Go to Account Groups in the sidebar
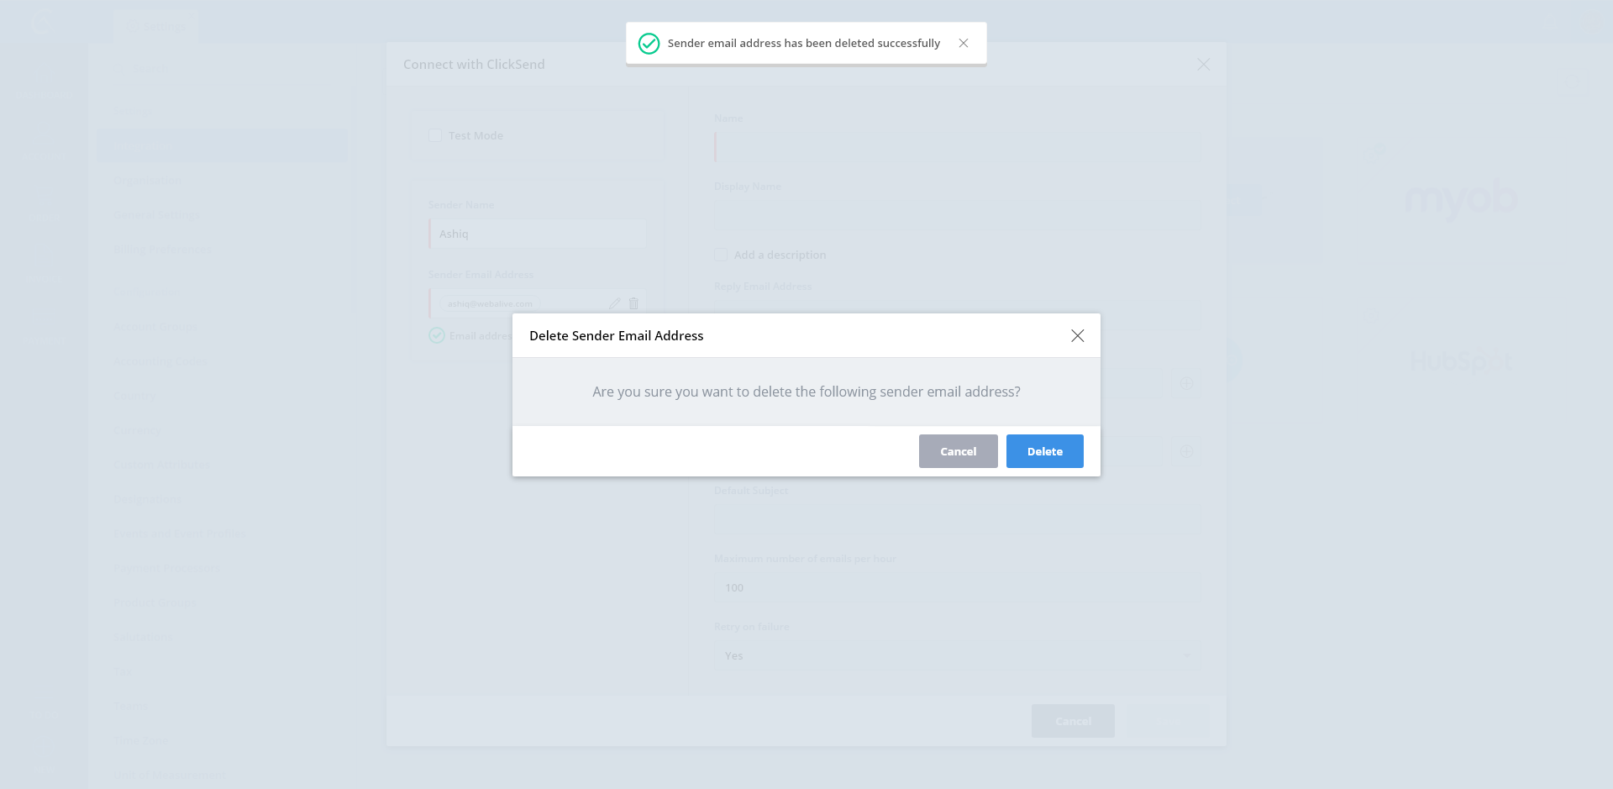This screenshot has width=1613, height=789. tap(155, 327)
